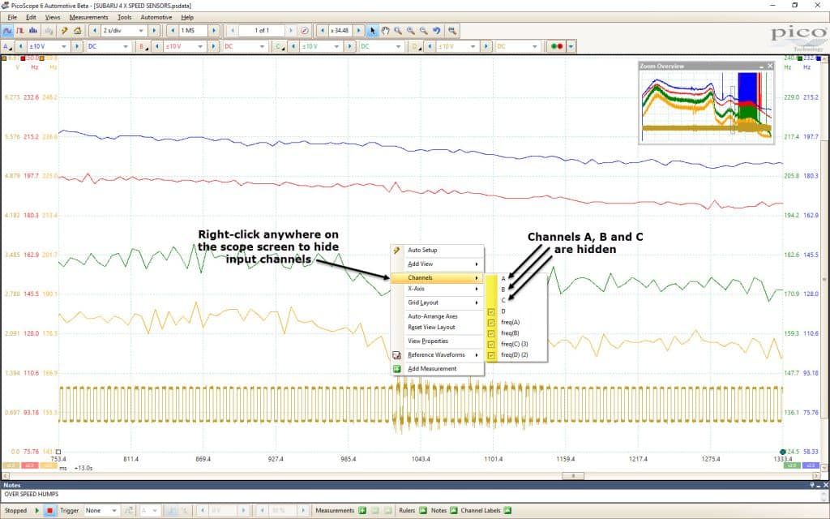The image size is (830, 519).
Task: Undo the last zoom with the undo arrow
Action: point(437,31)
